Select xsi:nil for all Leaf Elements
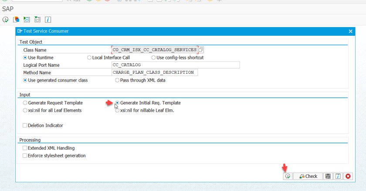The width and height of the screenshot is (366, 191). click(x=25, y=110)
